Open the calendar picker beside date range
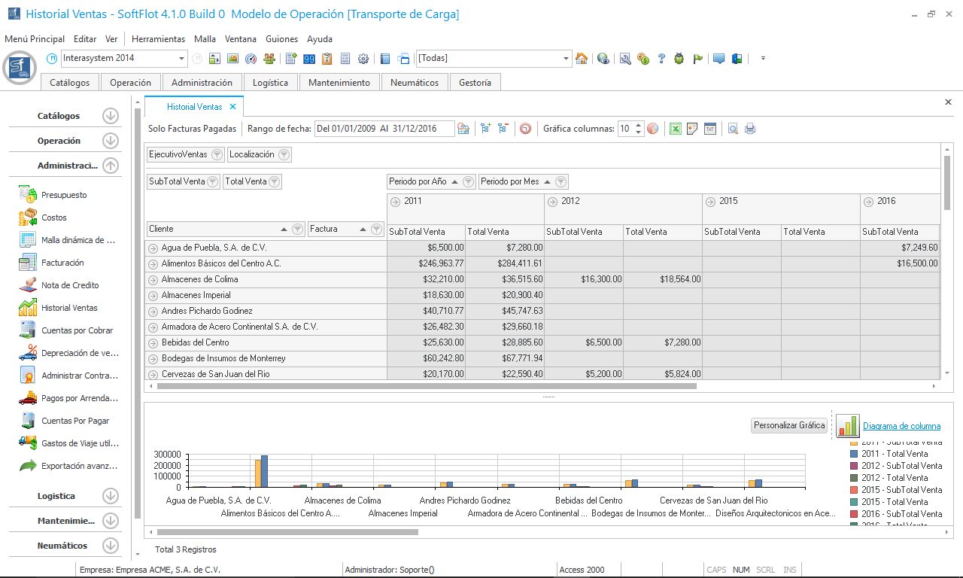Viewport: 963px width, 578px height. pos(463,129)
